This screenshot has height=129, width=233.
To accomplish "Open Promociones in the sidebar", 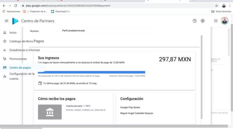I will point(18,59).
